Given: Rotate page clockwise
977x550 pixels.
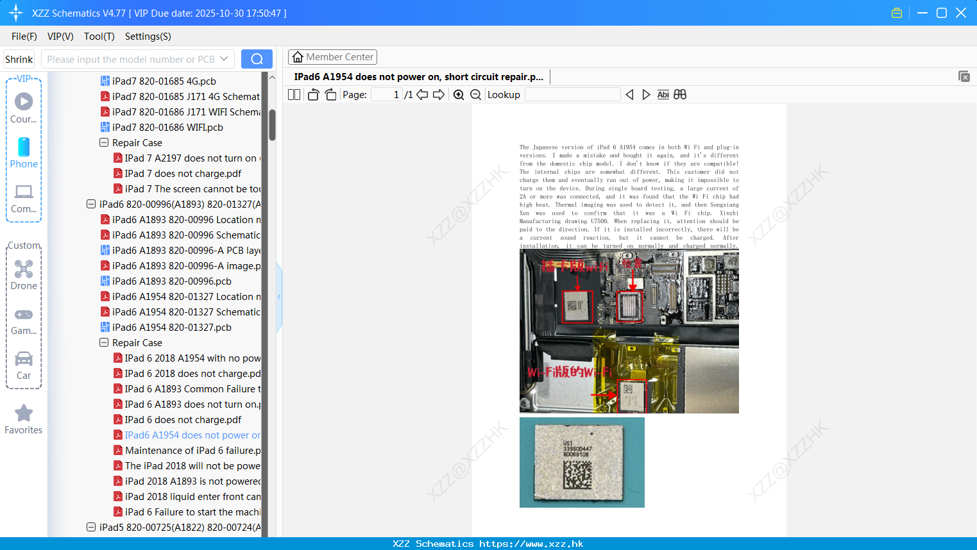Looking at the screenshot, I should coord(330,95).
